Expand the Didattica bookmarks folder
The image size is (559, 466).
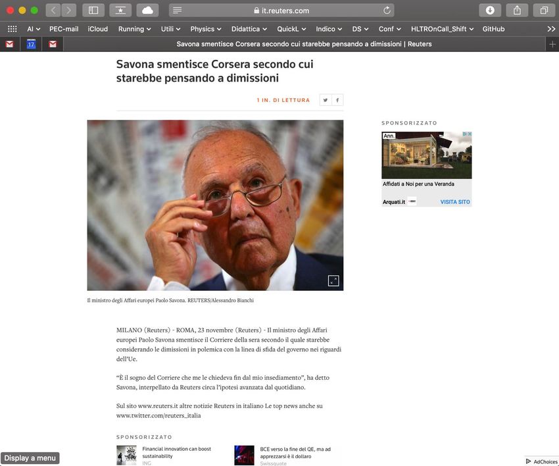pos(249,29)
